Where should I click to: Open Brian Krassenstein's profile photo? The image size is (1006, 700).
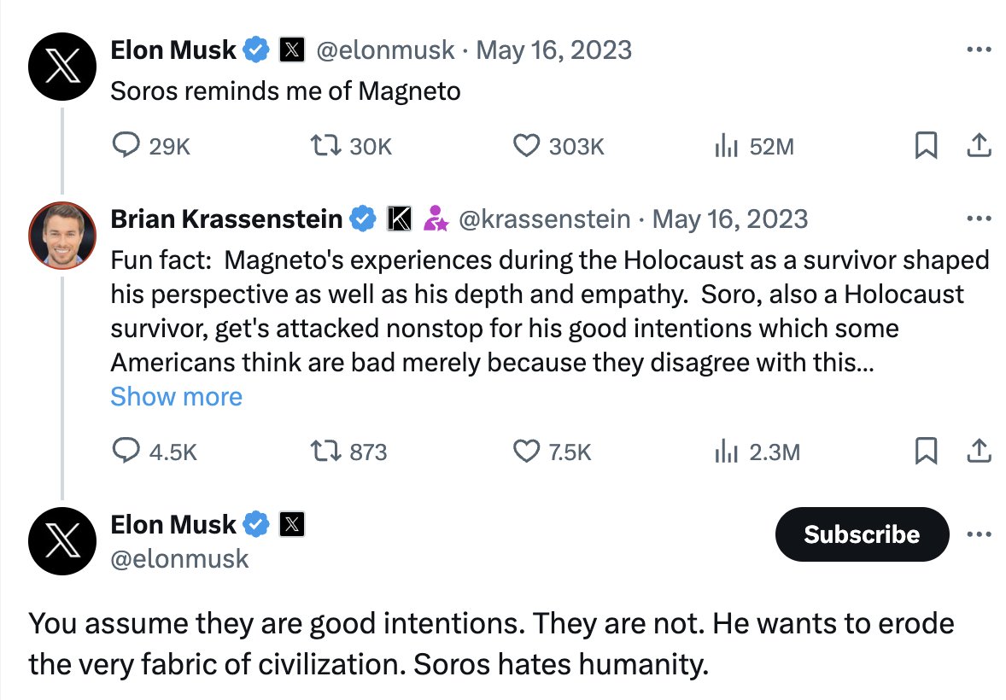(62, 236)
